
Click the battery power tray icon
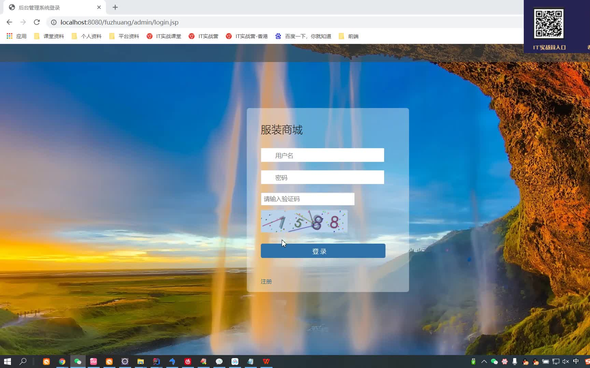point(546,362)
